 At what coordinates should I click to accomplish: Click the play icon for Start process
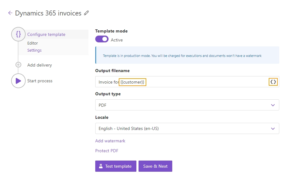pos(18,81)
